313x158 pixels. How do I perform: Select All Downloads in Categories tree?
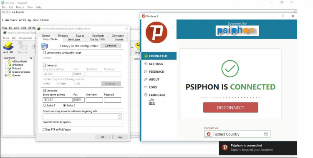19,62
